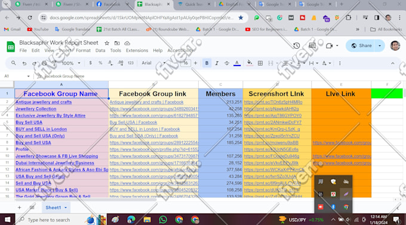Open the comments icon
Image resolution: width=406 pixels, height=225 pixels.
coord(312,46)
